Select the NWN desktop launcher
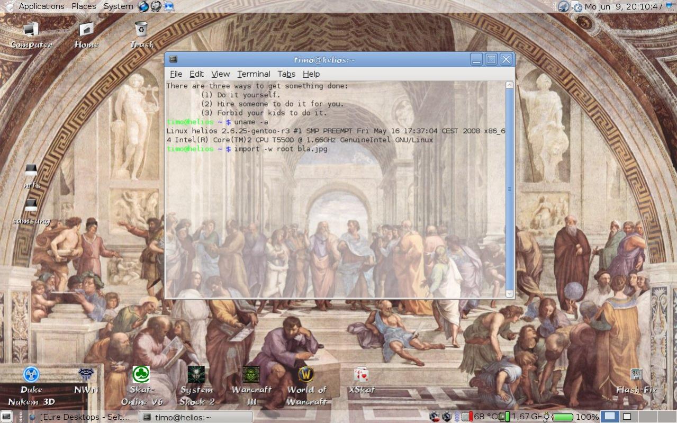 (x=86, y=381)
